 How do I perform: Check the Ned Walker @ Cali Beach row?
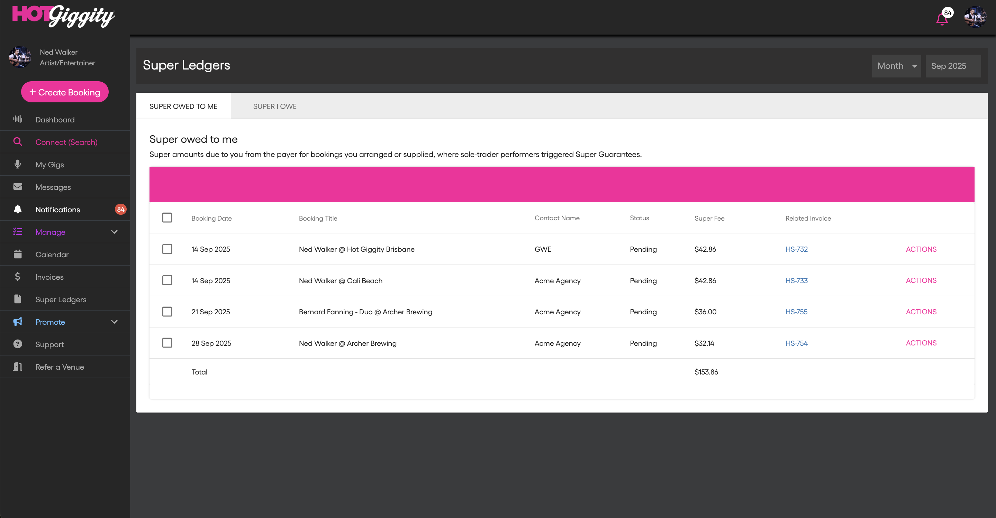167,280
